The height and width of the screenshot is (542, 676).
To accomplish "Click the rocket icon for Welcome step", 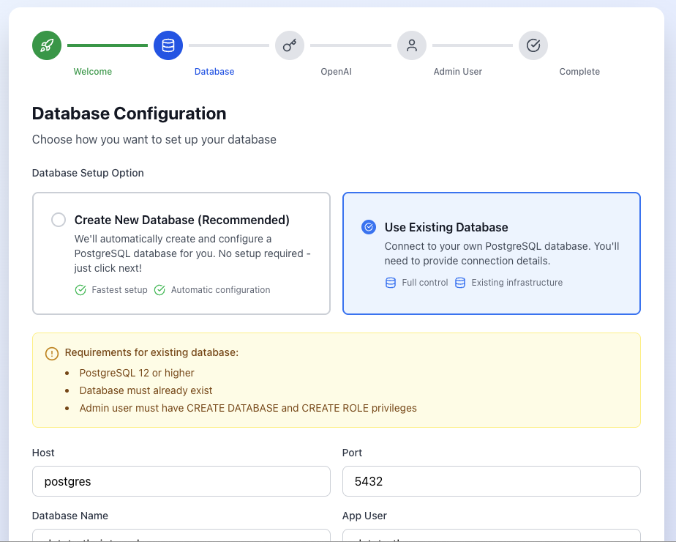I will point(47,45).
